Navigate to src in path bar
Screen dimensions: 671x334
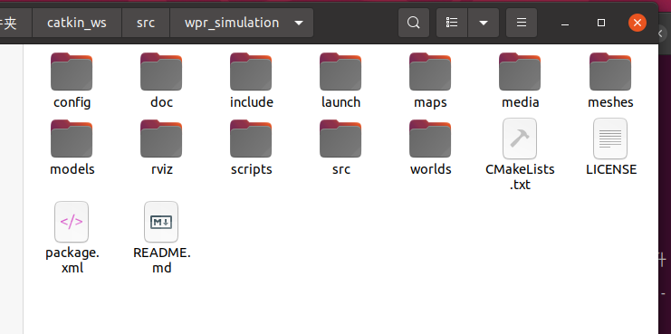(x=146, y=23)
